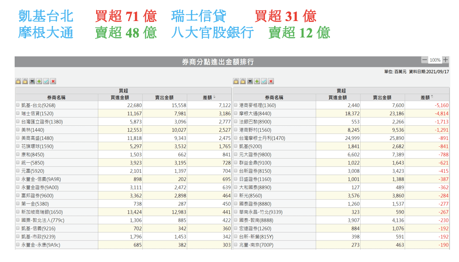Click the green plus icon above 買超 table

click(x=39, y=81)
